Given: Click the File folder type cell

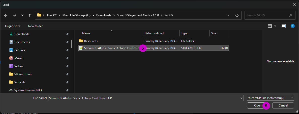Looking at the screenshot, I should point(188,41).
